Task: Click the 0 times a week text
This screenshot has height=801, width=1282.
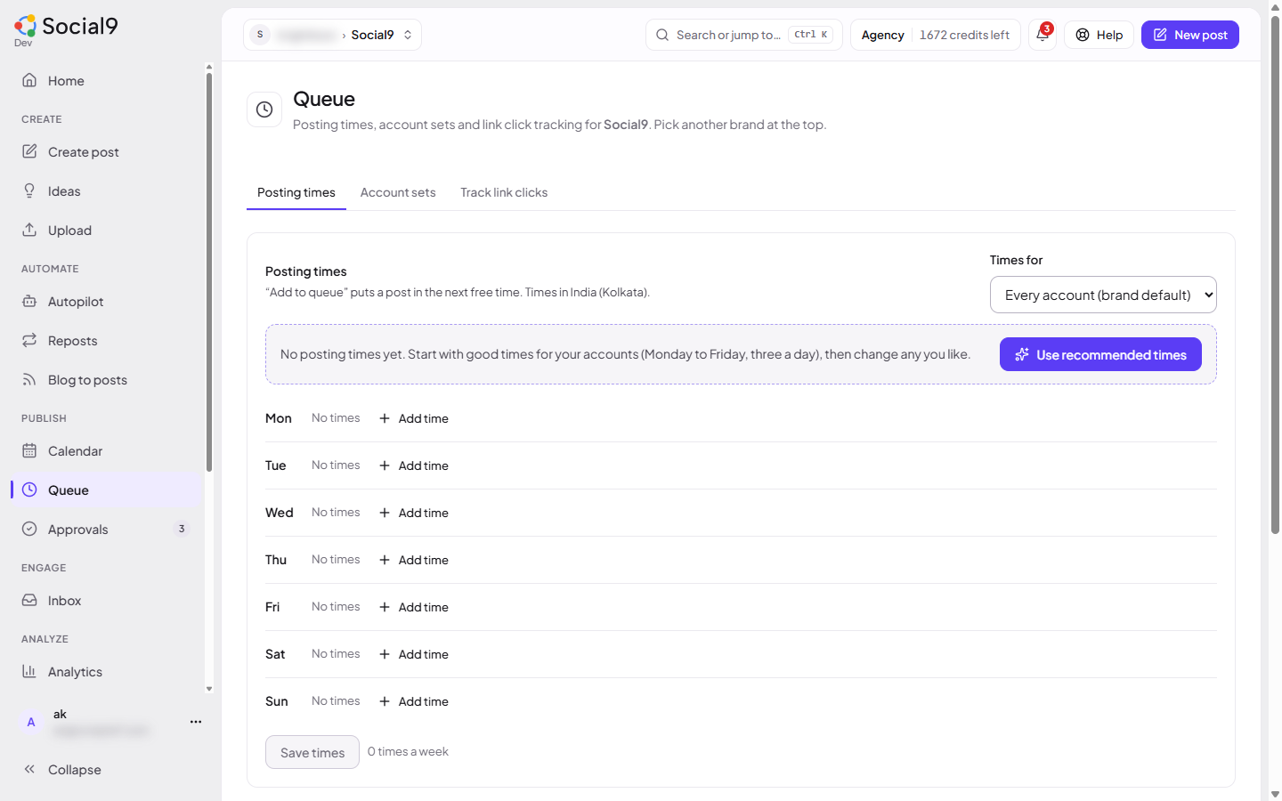Action: tap(408, 751)
